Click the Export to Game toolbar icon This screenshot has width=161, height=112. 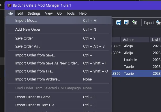[158, 23]
